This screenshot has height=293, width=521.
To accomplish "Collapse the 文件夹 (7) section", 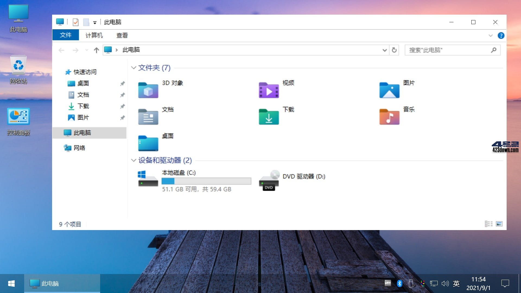I will tap(133, 68).
